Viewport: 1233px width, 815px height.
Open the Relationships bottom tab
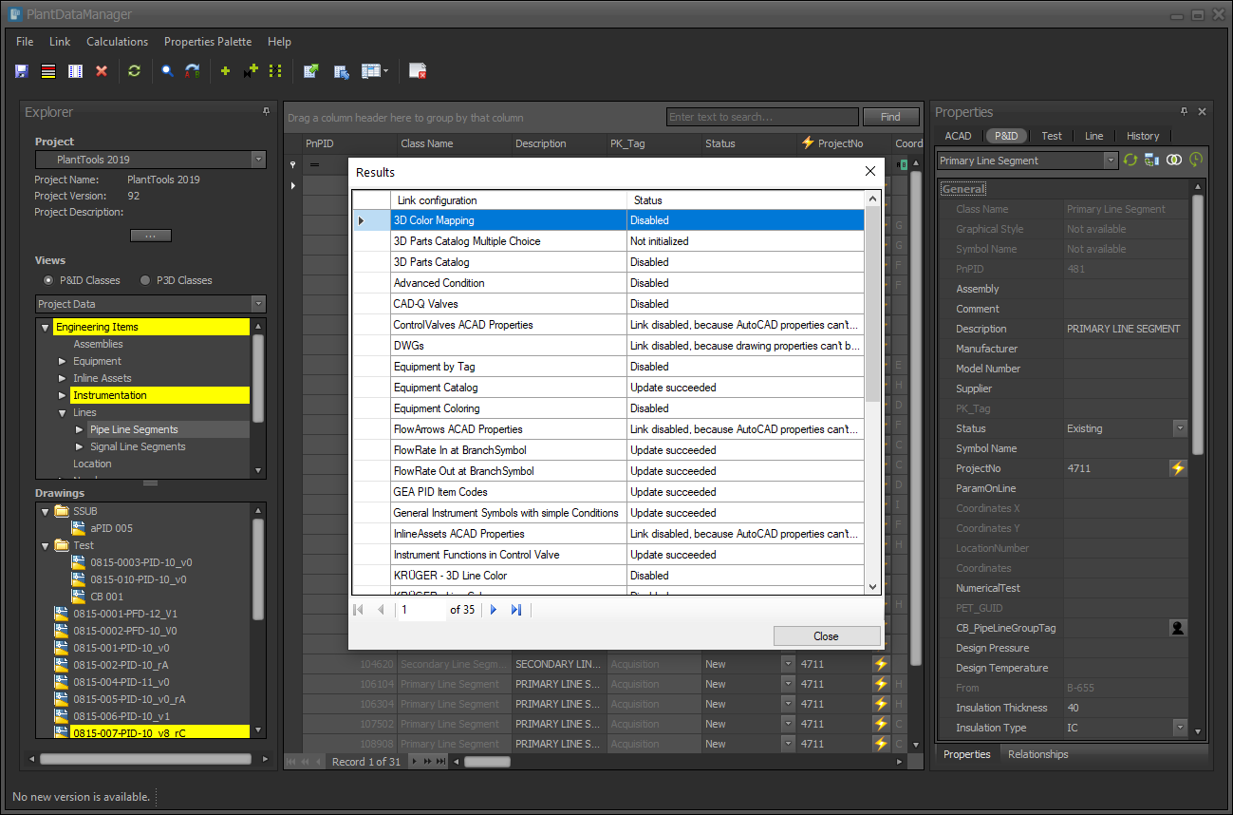click(1037, 754)
